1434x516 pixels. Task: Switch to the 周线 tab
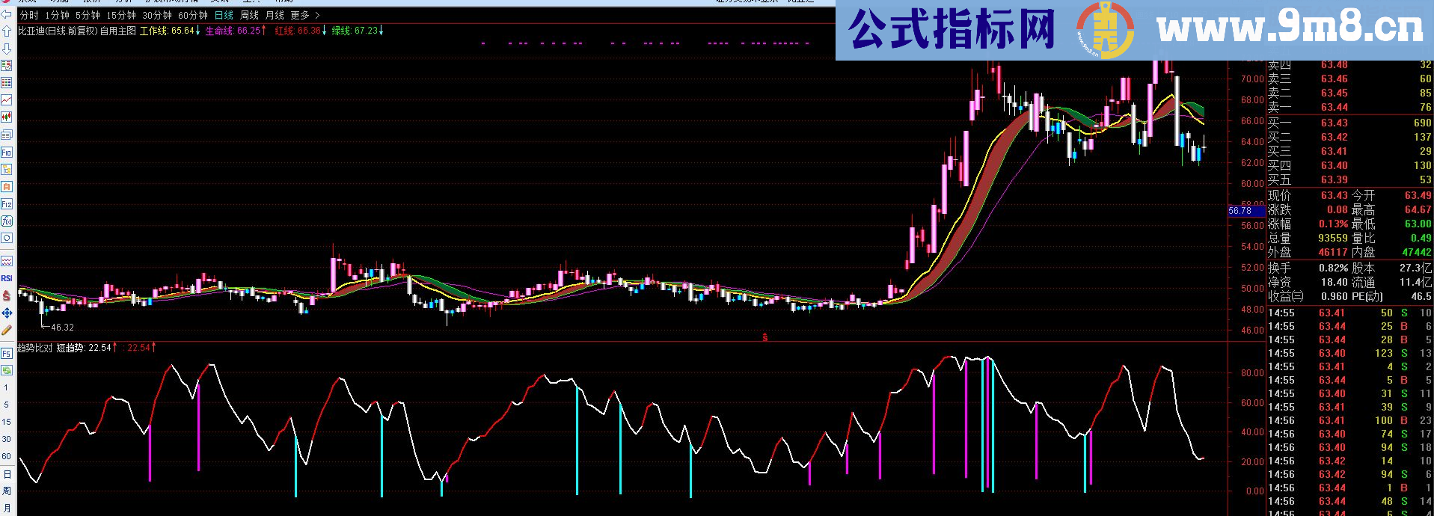(249, 15)
